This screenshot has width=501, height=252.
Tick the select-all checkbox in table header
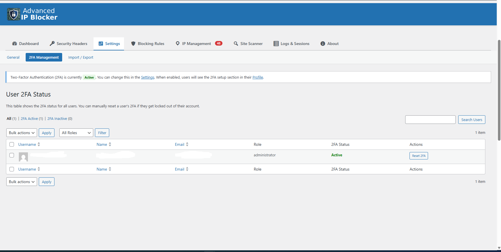12,144
